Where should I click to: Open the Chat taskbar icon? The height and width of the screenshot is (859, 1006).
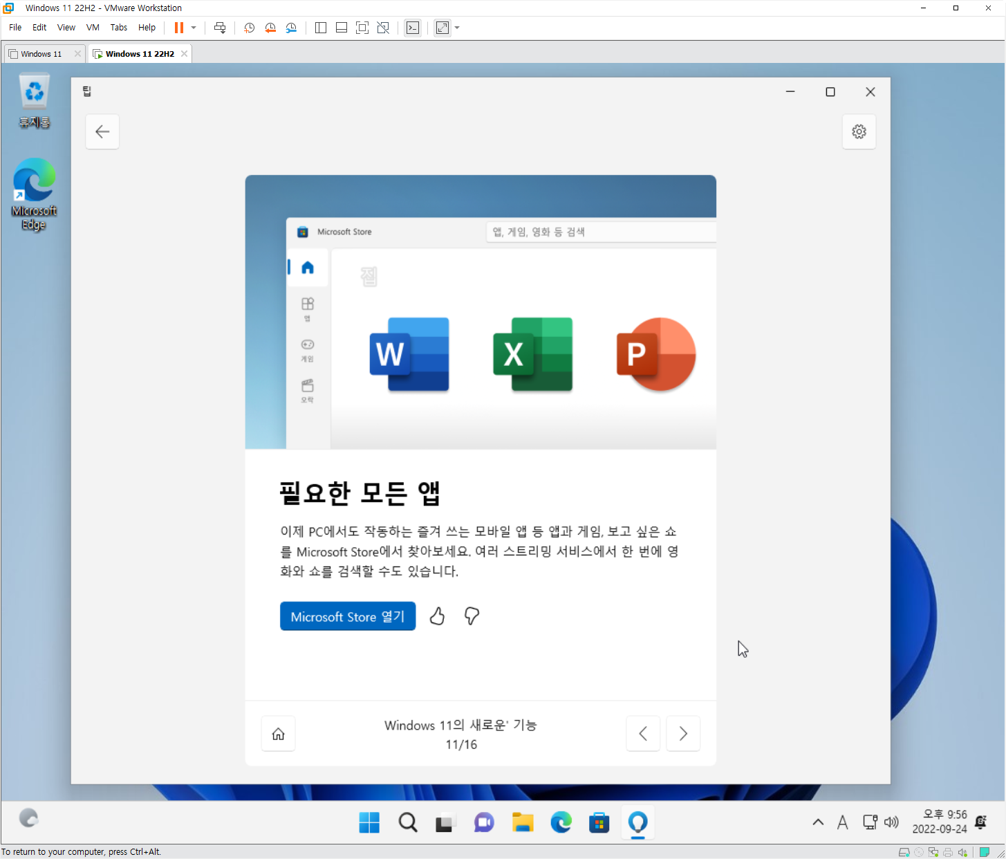point(484,822)
